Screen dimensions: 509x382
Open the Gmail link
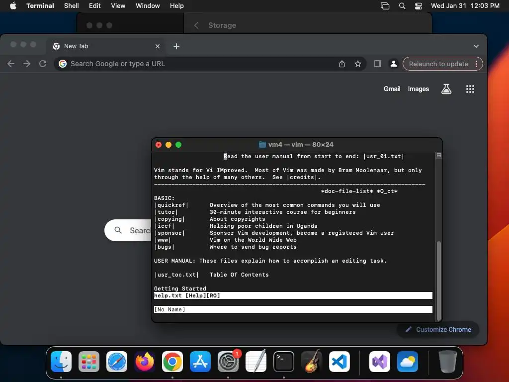pyautogui.click(x=392, y=89)
